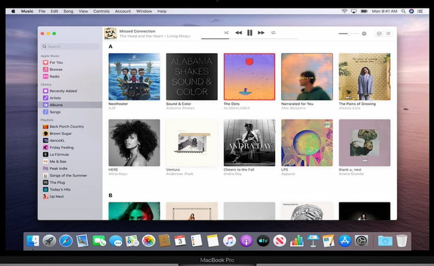The height and width of the screenshot is (266, 434).
Task: Open Ventura album cover
Action: 192,142
